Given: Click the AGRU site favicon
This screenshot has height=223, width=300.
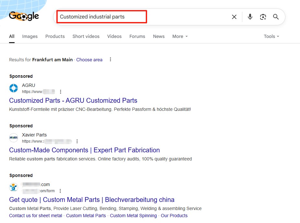Looking at the screenshot, I should [14, 88].
